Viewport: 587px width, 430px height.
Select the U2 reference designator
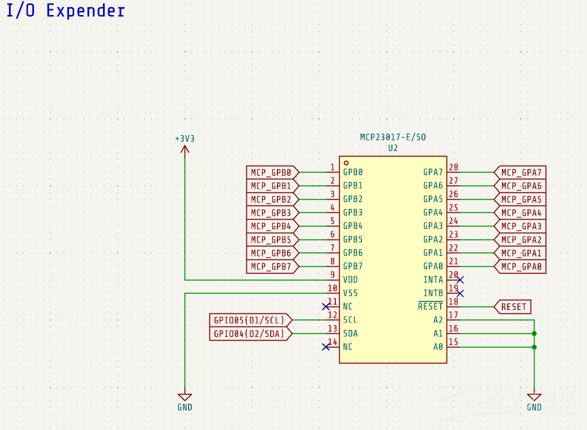[393, 148]
